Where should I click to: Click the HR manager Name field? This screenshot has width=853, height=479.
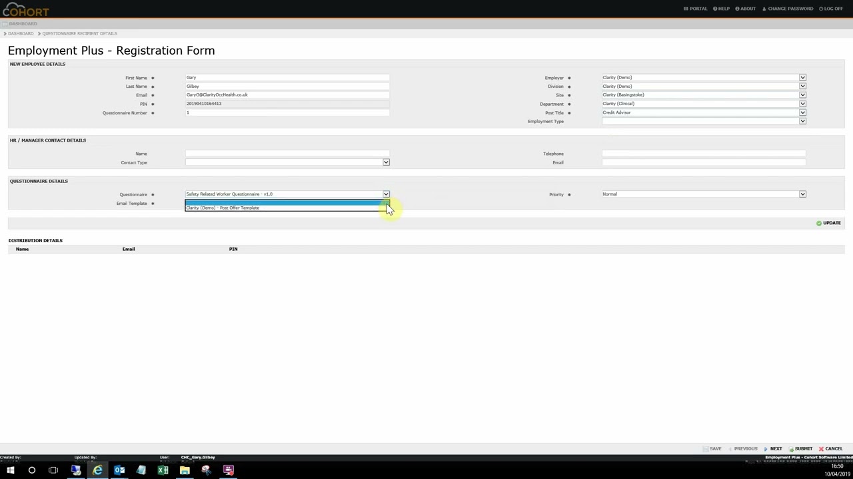[287, 154]
